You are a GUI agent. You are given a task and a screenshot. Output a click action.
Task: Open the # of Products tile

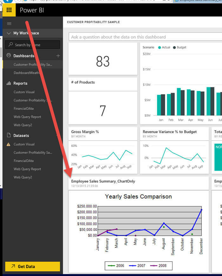point(103,101)
